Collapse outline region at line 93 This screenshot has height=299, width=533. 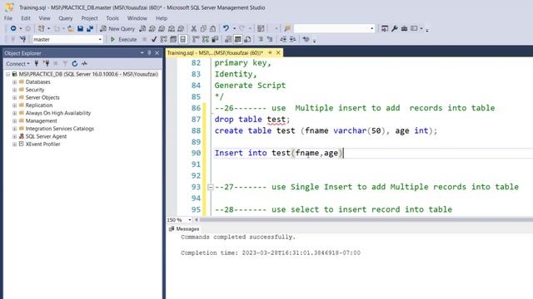[211, 187]
